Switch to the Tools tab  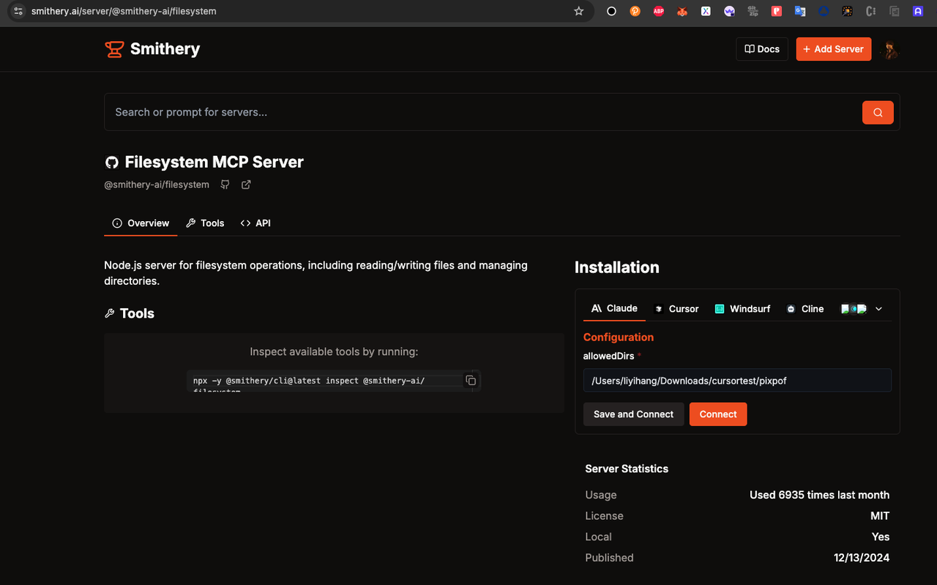[205, 223]
